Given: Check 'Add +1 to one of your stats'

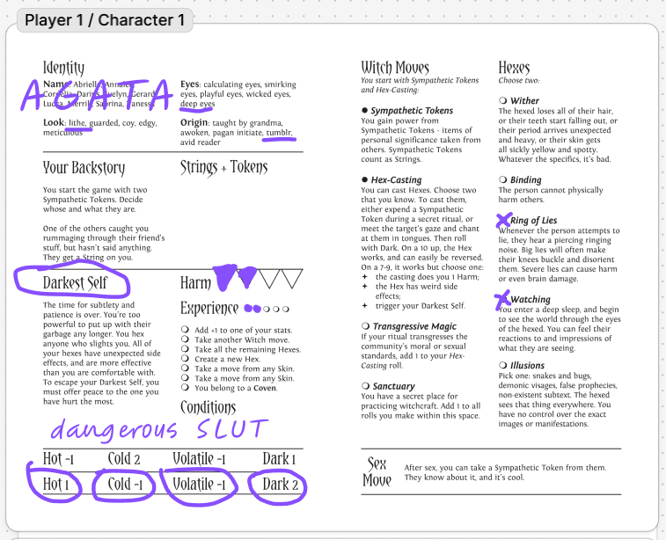Looking at the screenshot, I should 185,330.
